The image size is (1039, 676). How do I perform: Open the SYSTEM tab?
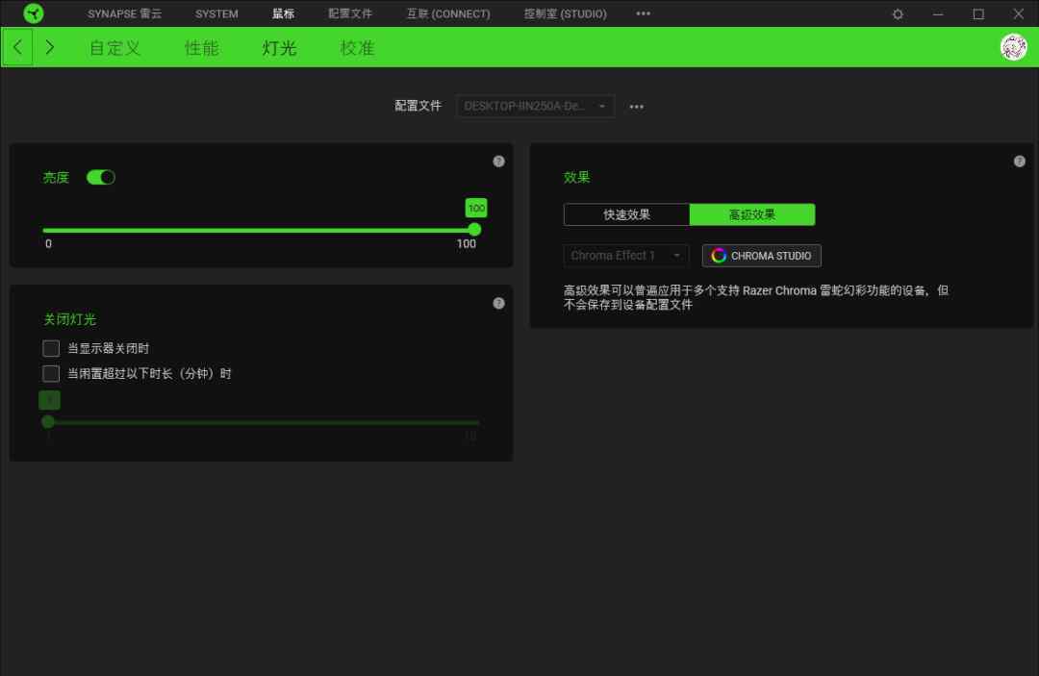pos(216,13)
